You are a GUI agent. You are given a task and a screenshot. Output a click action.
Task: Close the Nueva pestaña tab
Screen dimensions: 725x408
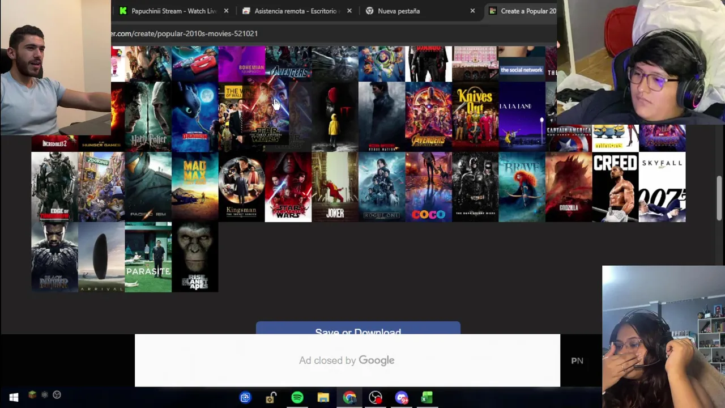click(472, 11)
